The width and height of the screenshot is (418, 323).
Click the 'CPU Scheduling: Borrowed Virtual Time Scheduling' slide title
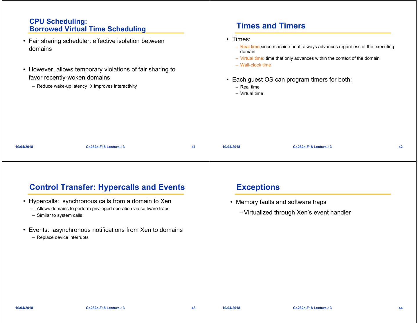point(88,25)
